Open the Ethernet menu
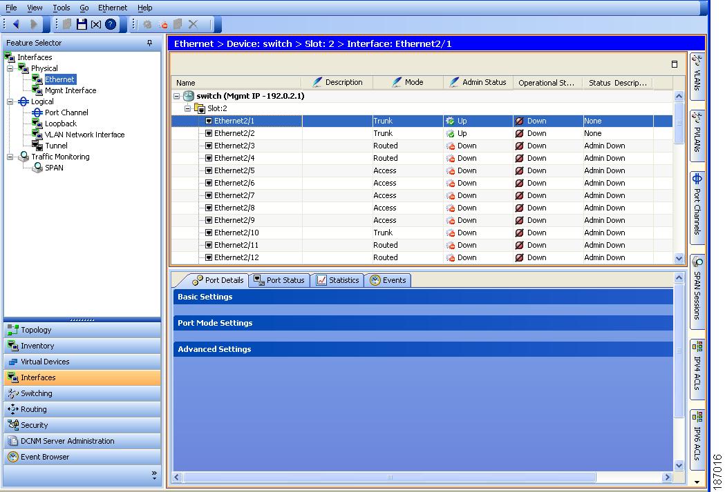 112,8
